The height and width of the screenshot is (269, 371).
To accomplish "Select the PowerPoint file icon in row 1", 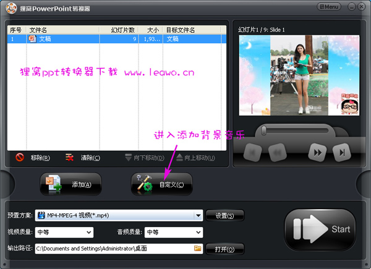I will (32, 38).
